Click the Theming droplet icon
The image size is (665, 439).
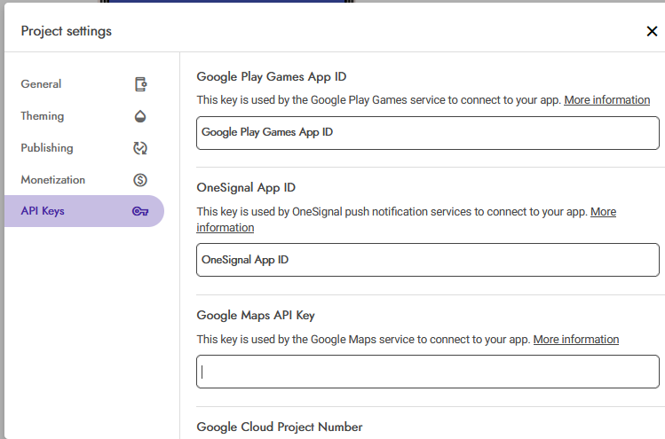click(x=140, y=116)
